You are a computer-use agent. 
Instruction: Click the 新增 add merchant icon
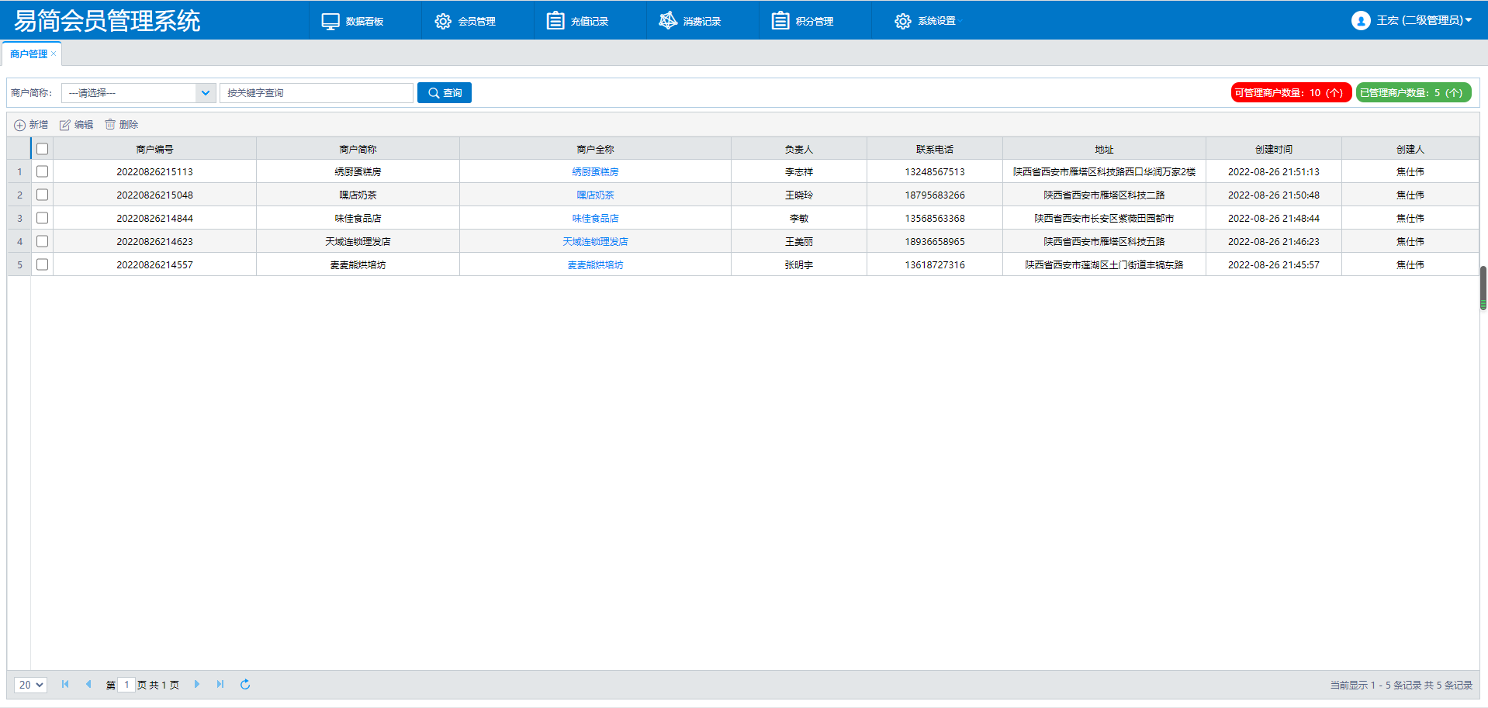(20, 125)
